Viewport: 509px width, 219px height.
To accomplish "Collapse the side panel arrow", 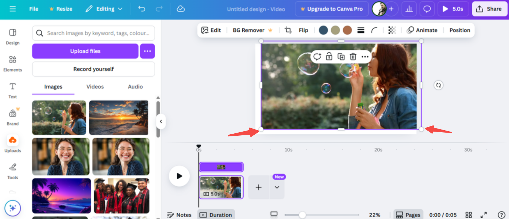I will 161,121.
